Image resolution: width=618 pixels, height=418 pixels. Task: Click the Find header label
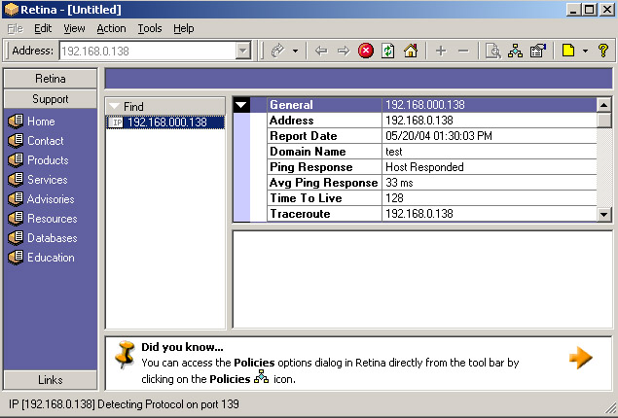tap(133, 107)
